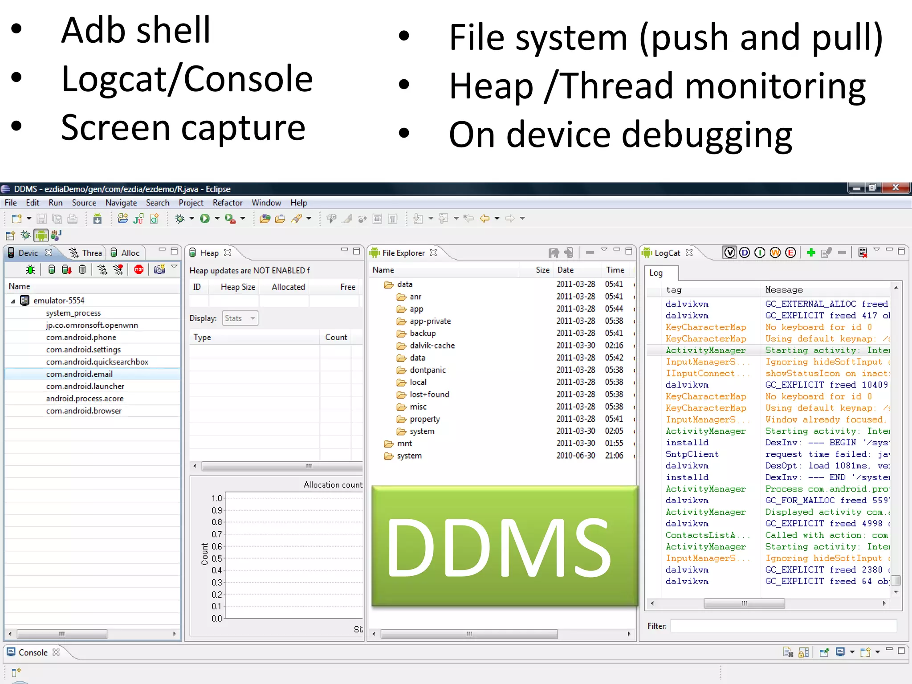Open dropdown arrow next to Run icon
Image resolution: width=912 pixels, height=684 pixels.
click(x=217, y=219)
